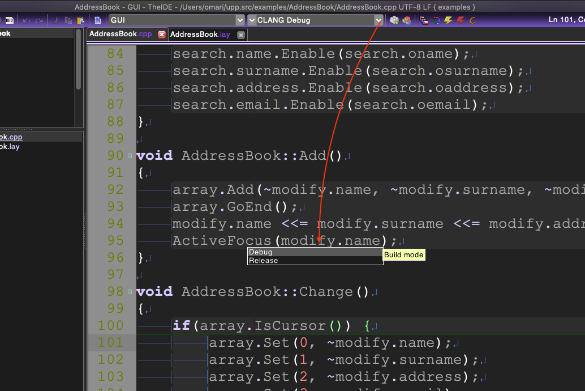
Task: Open the GUI main configuration dropdown
Action: 240,20
